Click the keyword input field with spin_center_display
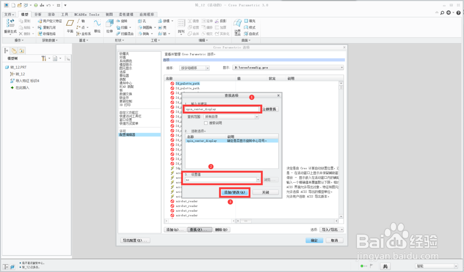Image resolution: width=464 pixels, height=272 pixels. [222, 109]
